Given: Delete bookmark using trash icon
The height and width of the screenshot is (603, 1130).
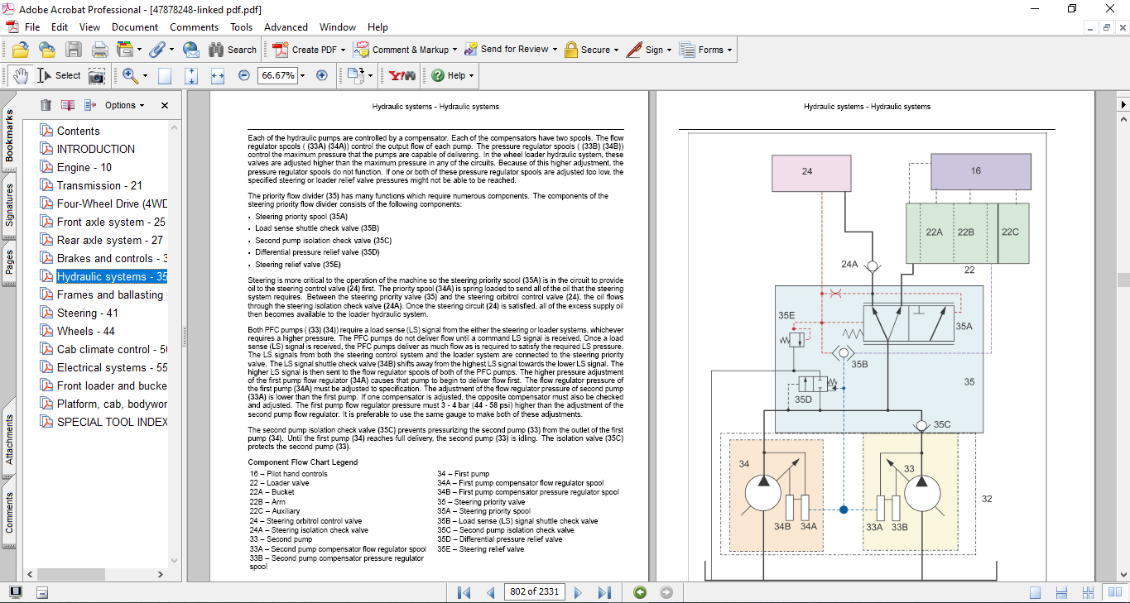Looking at the screenshot, I should [46, 105].
